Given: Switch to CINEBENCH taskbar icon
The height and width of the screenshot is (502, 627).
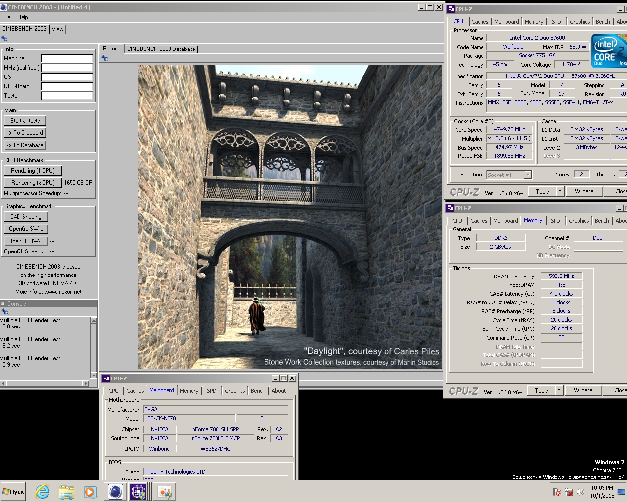Looking at the screenshot, I should click(x=115, y=492).
